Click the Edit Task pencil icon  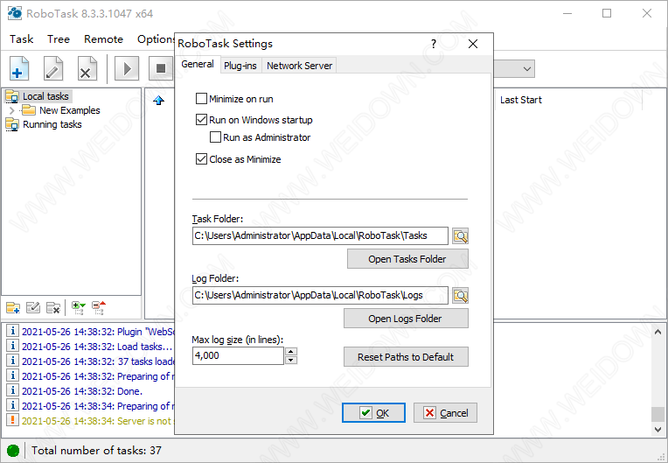click(53, 68)
